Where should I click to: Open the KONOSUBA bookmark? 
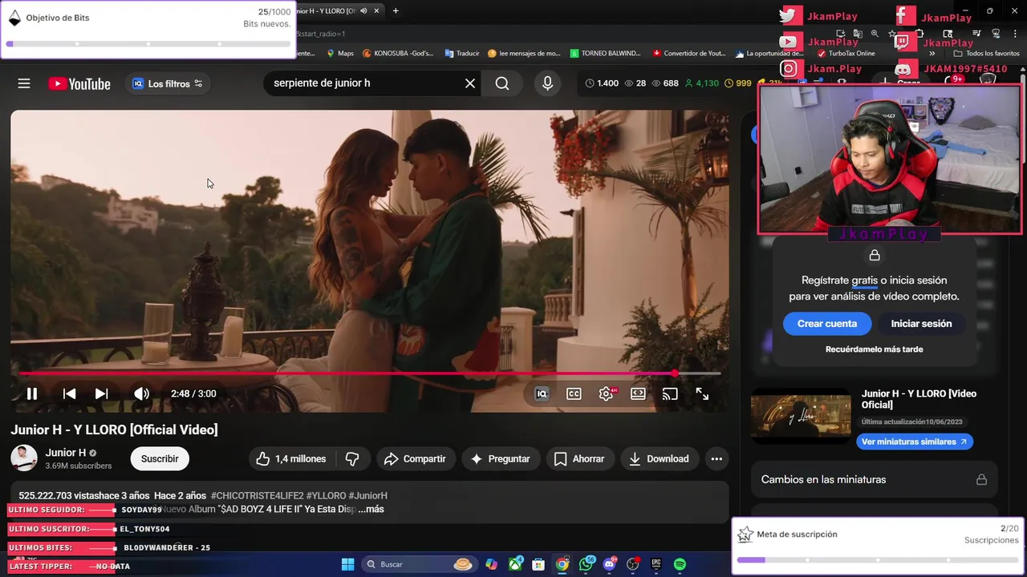click(398, 53)
